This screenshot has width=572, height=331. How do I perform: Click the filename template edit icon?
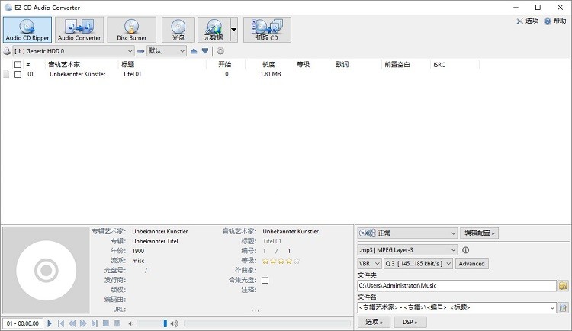coord(564,307)
